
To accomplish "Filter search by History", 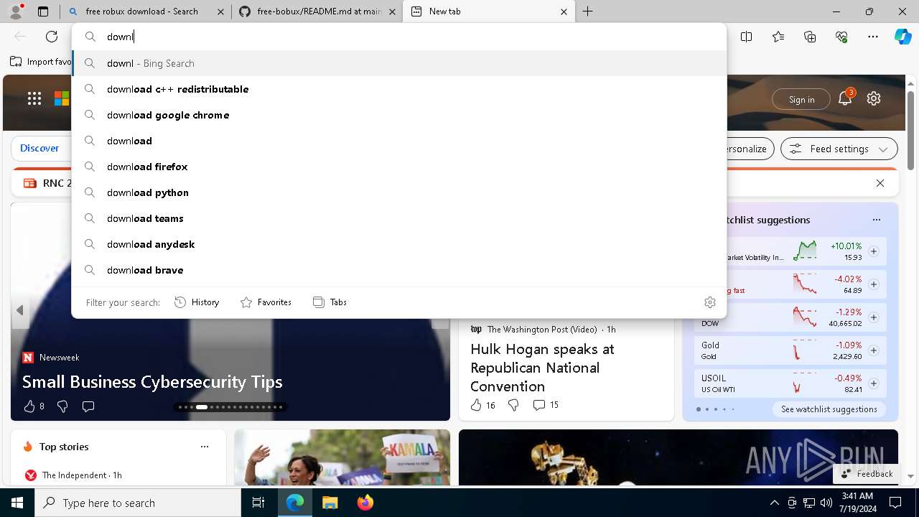I will (197, 302).
